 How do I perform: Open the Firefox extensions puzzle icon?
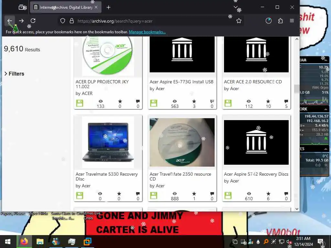point(280,21)
